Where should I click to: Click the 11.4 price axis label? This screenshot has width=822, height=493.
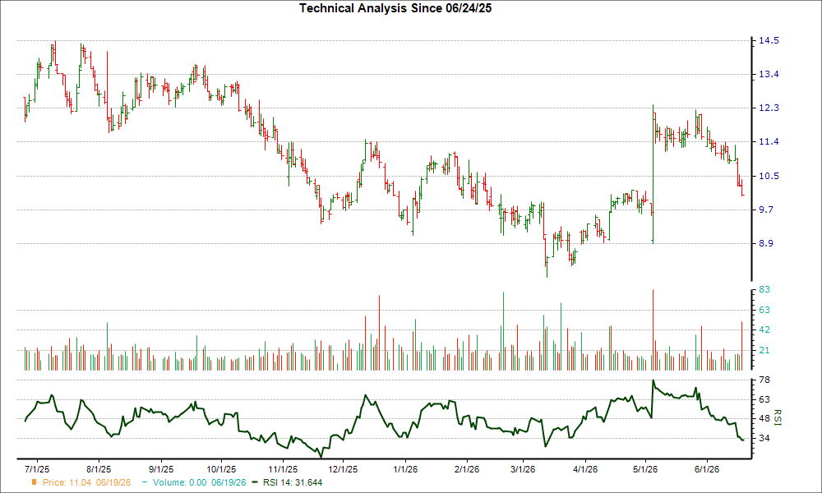[x=769, y=142]
